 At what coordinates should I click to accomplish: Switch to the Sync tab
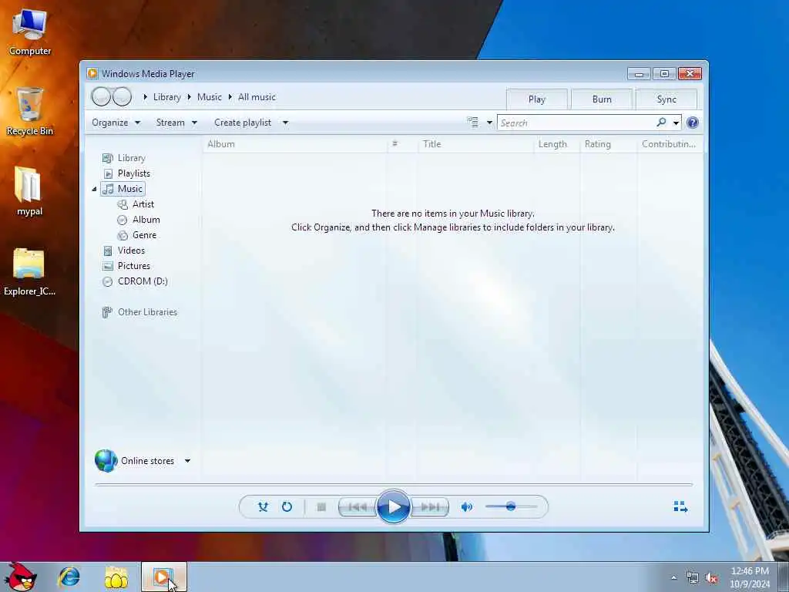666,99
